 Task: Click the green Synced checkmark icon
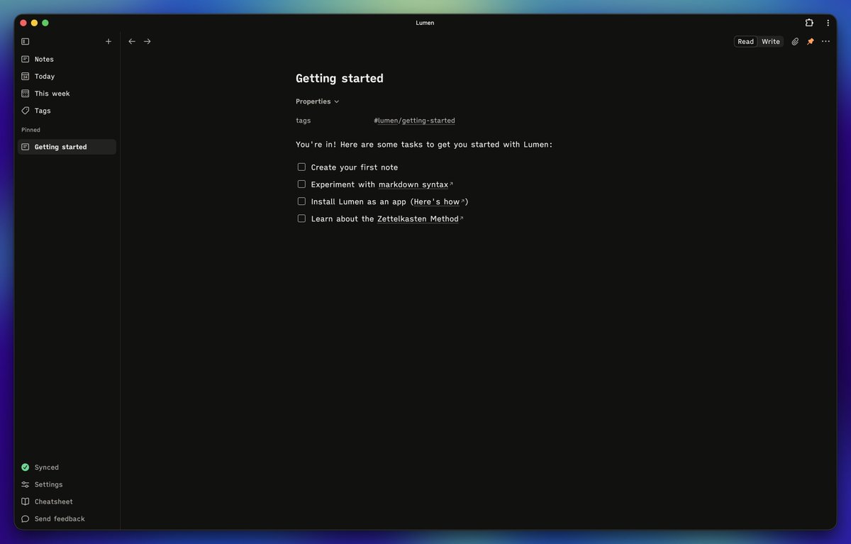(26, 467)
